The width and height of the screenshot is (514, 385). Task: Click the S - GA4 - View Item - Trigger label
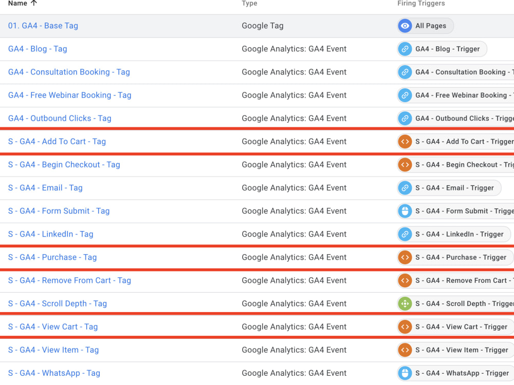pos(462,350)
